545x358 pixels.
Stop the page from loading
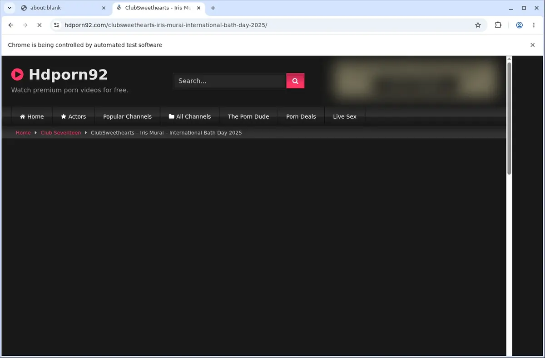[x=39, y=25]
